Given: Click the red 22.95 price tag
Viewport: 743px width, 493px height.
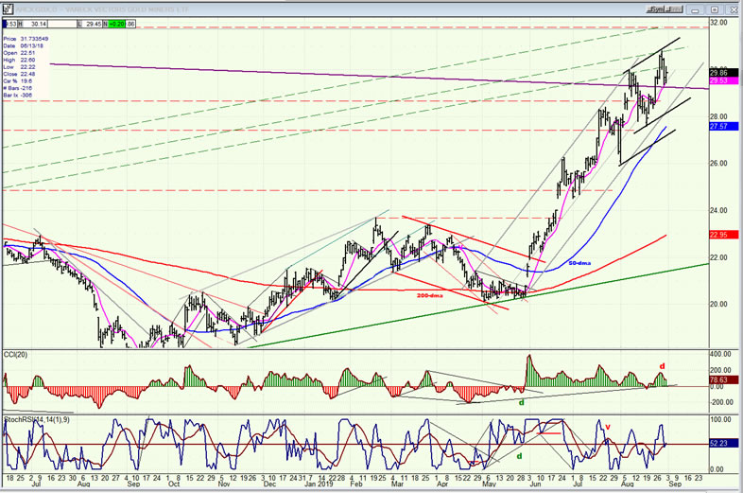Looking at the screenshot, I should tap(723, 235).
